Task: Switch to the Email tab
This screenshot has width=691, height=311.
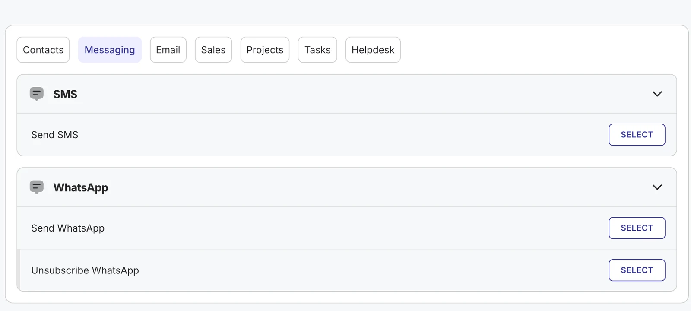Action: click(168, 50)
